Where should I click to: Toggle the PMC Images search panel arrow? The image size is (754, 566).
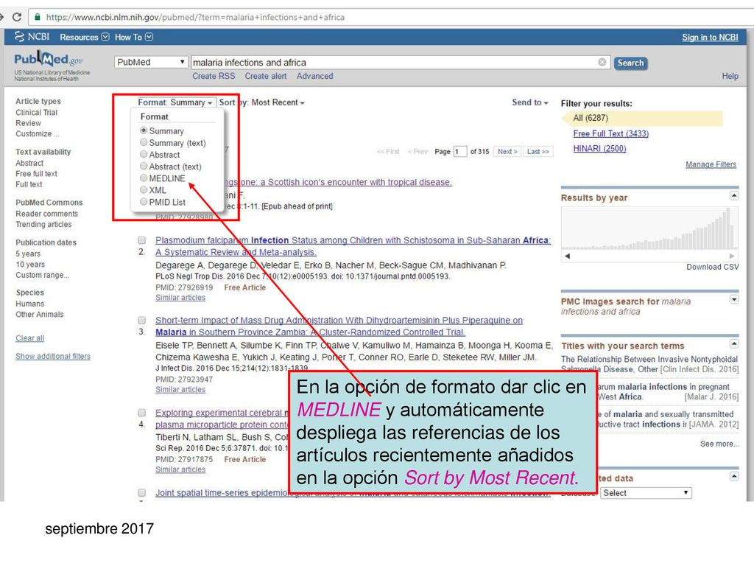pyautogui.click(x=734, y=299)
